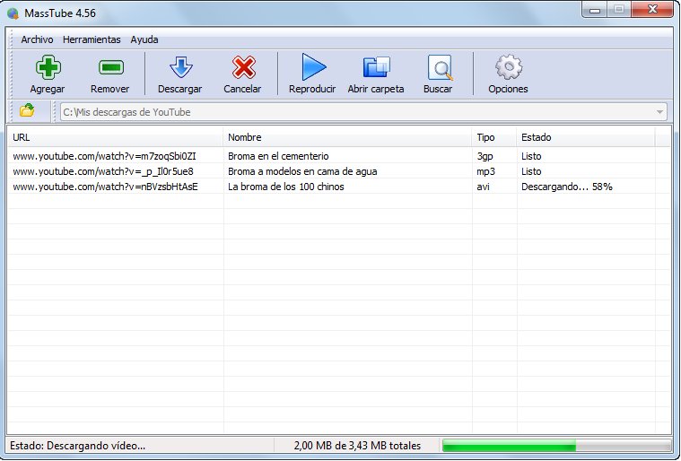Click the "Descargando... 58%" status cell
The width and height of the screenshot is (681, 461).
click(567, 187)
